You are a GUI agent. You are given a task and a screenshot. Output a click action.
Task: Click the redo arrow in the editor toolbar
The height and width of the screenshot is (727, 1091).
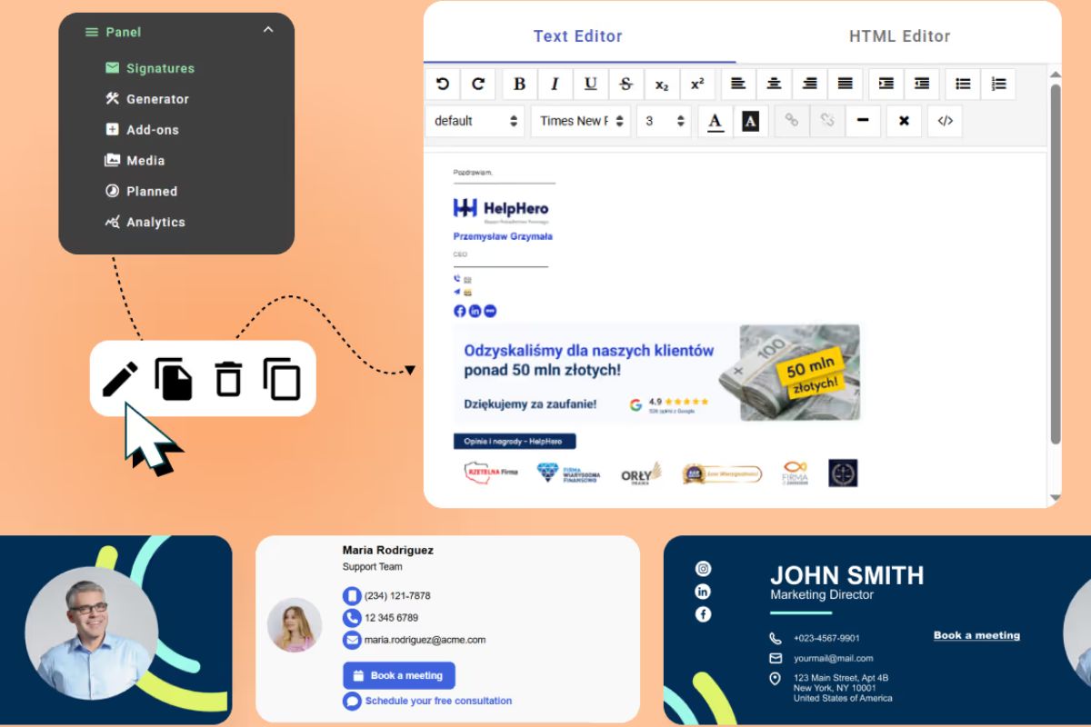[478, 85]
